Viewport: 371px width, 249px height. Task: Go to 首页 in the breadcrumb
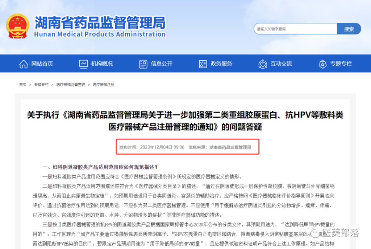[23, 85]
